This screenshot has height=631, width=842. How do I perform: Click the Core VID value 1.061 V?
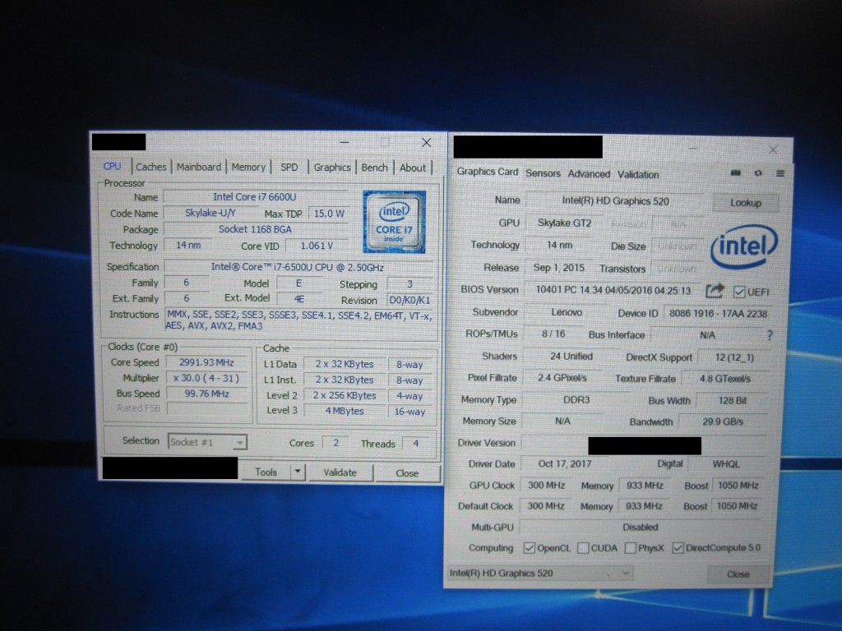click(x=317, y=246)
